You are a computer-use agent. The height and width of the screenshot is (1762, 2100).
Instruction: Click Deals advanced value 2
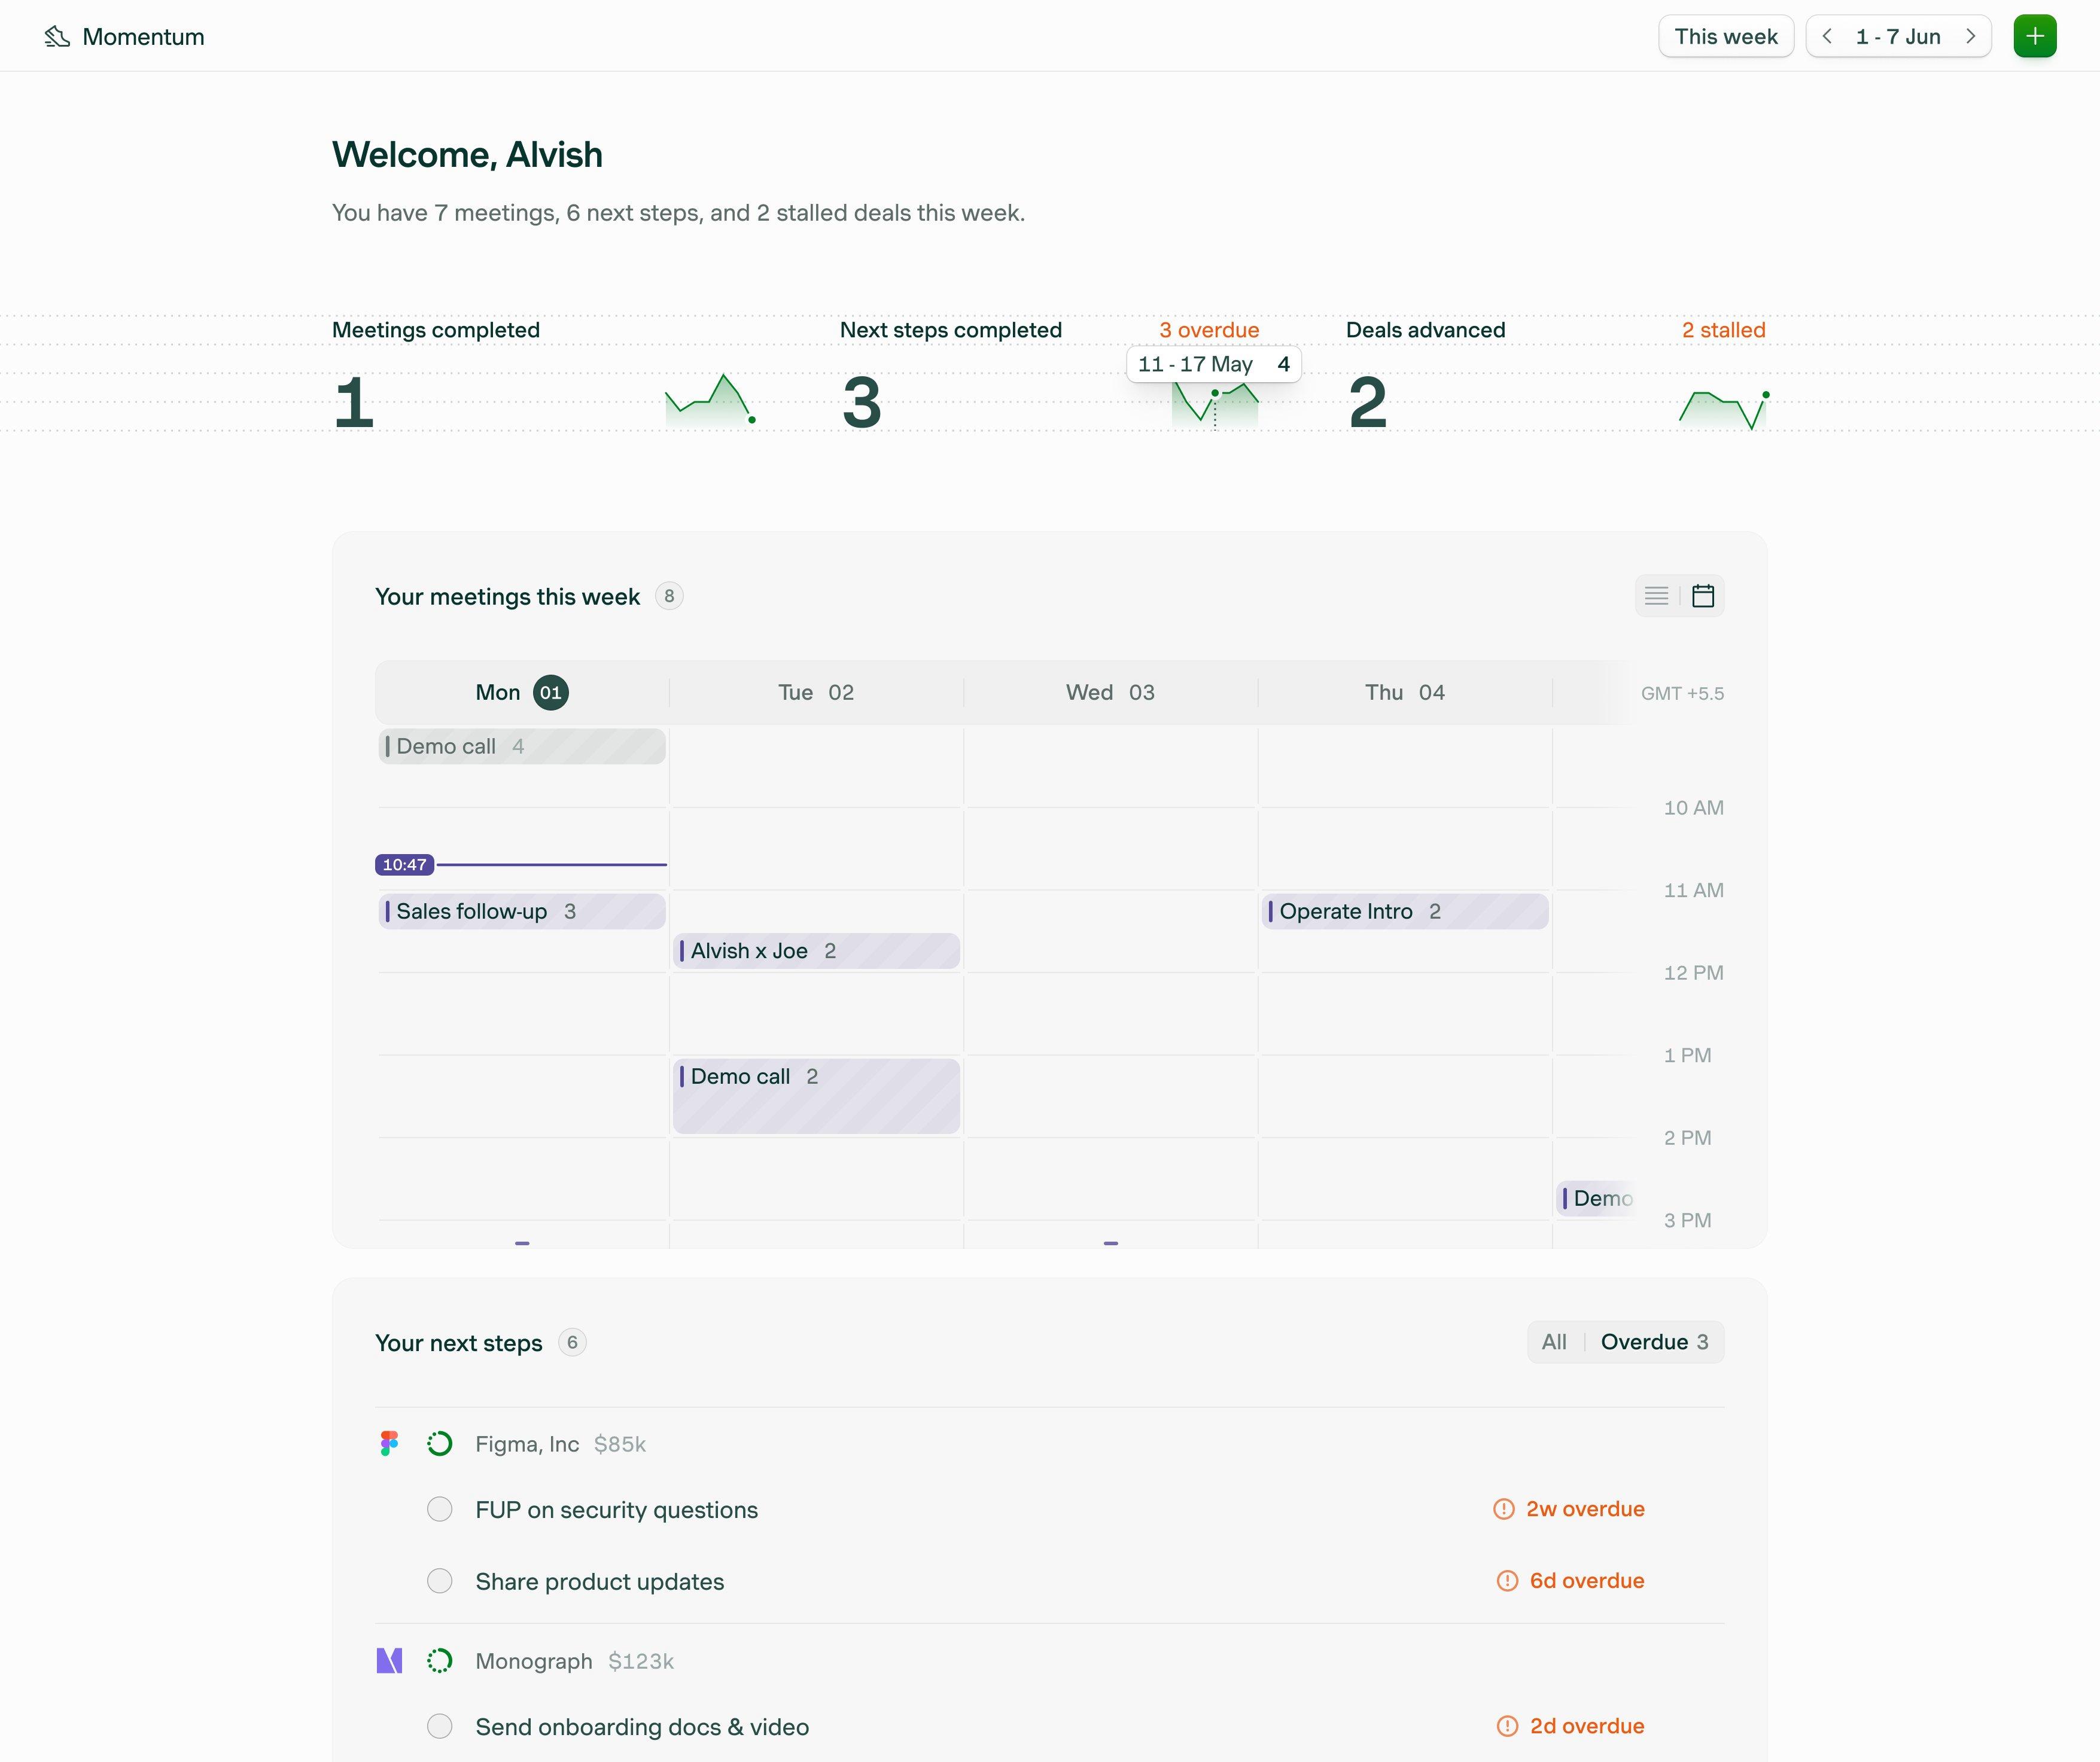point(1368,403)
